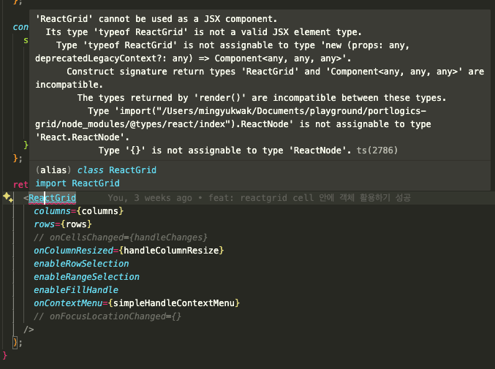The width and height of the screenshot is (495, 369).
Task: Click the onColumnResized attribute
Action: (x=75, y=251)
